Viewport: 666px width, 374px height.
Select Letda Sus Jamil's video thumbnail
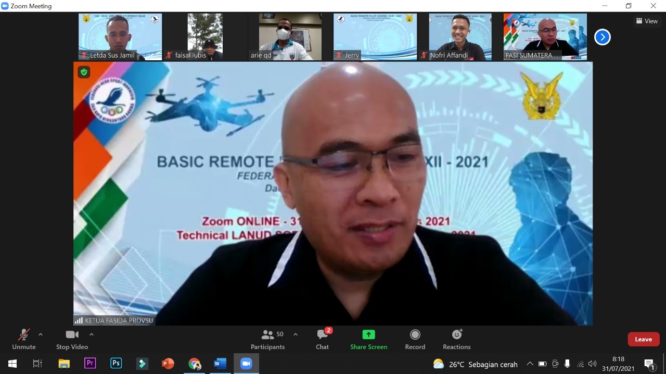120,37
